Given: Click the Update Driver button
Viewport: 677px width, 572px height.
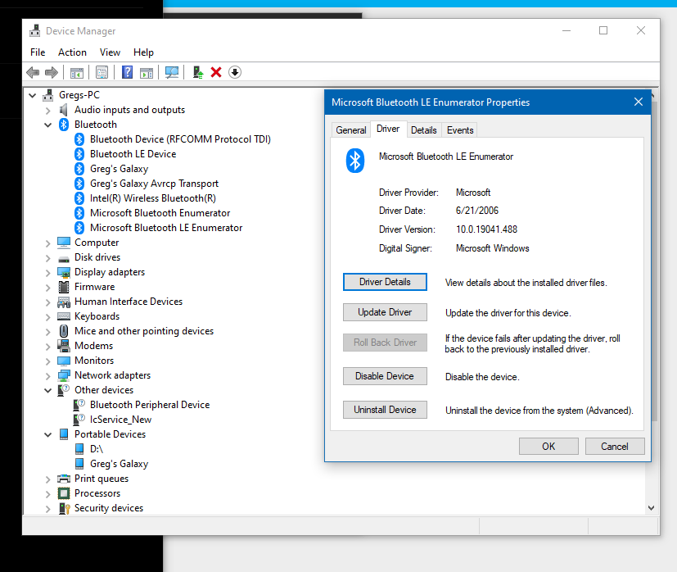Looking at the screenshot, I should pyautogui.click(x=385, y=312).
